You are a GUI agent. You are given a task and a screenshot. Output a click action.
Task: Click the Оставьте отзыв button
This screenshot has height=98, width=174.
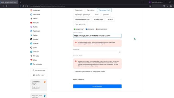click(x=39, y=70)
